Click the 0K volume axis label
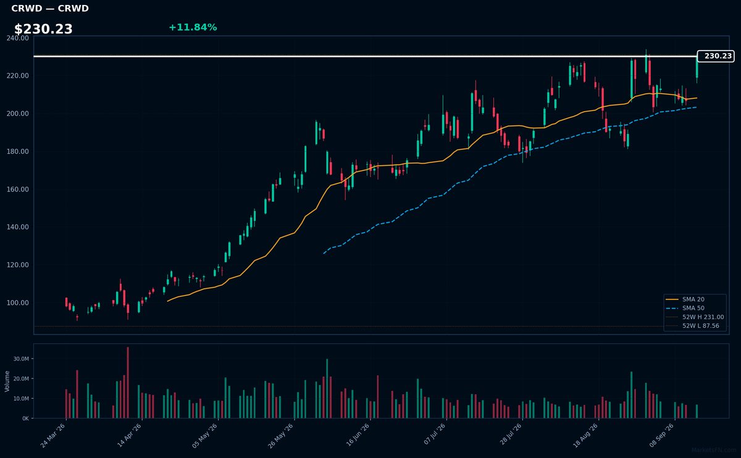 25,418
